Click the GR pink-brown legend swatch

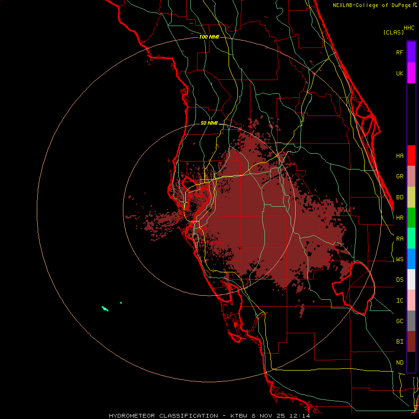click(411, 176)
